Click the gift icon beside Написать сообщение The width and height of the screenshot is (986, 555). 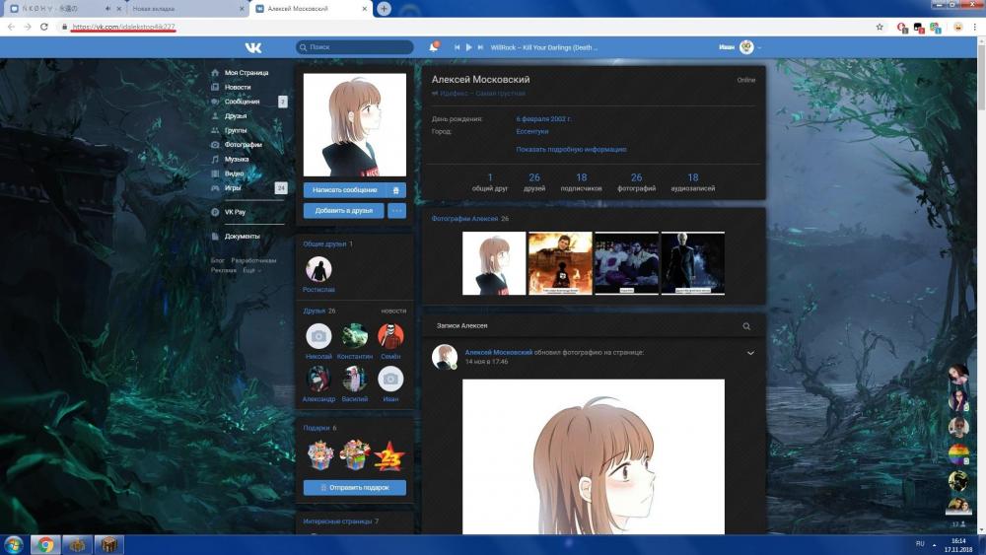click(x=395, y=189)
